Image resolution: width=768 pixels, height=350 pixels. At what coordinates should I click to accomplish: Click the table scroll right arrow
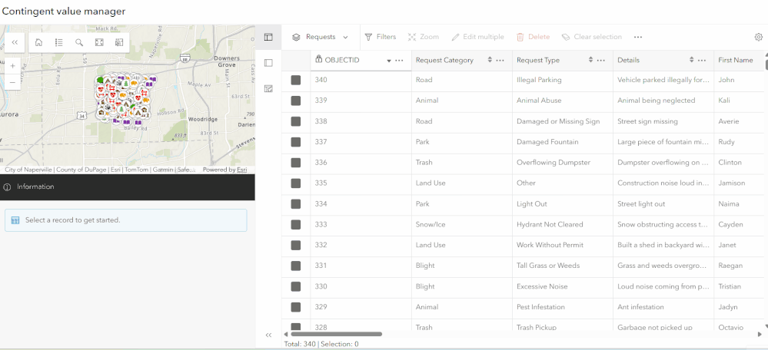tap(760, 335)
